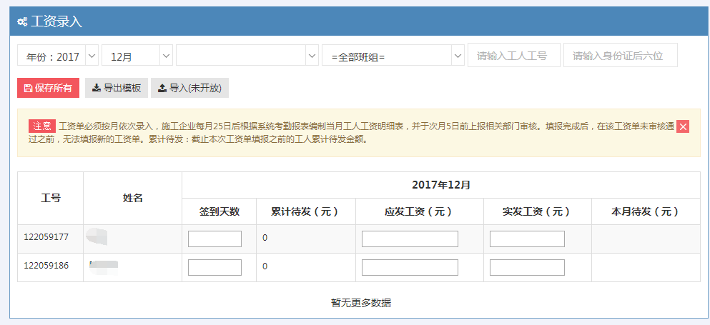
Task: Click 实发工资 input for worker 122059177
Action: [x=527, y=239]
